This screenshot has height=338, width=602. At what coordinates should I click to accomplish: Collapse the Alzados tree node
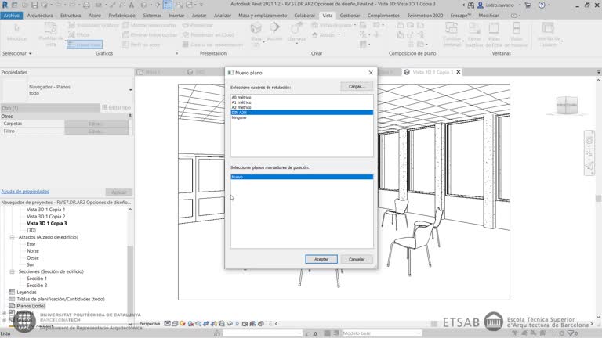tap(12, 236)
